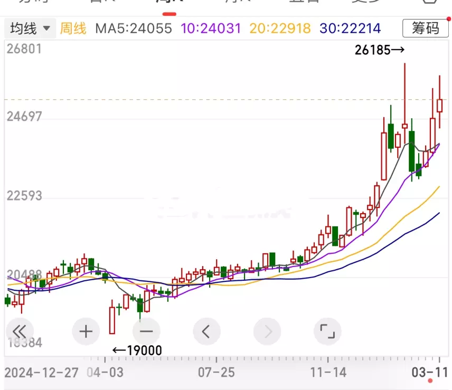Click the 19000 low price marker
Screen dimensions: 452x390
(137, 350)
